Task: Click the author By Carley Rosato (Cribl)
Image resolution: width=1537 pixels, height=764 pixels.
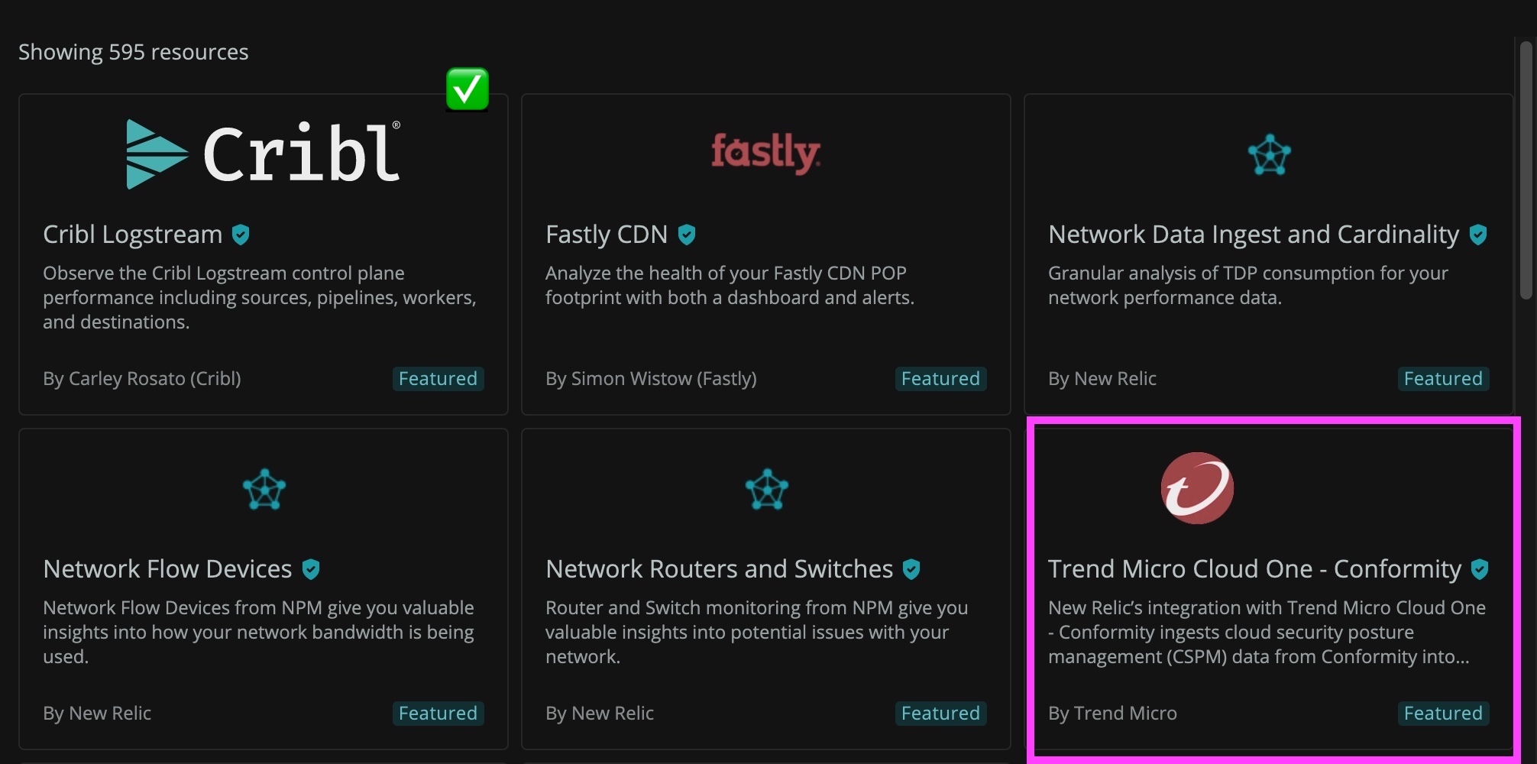Action: point(141,378)
